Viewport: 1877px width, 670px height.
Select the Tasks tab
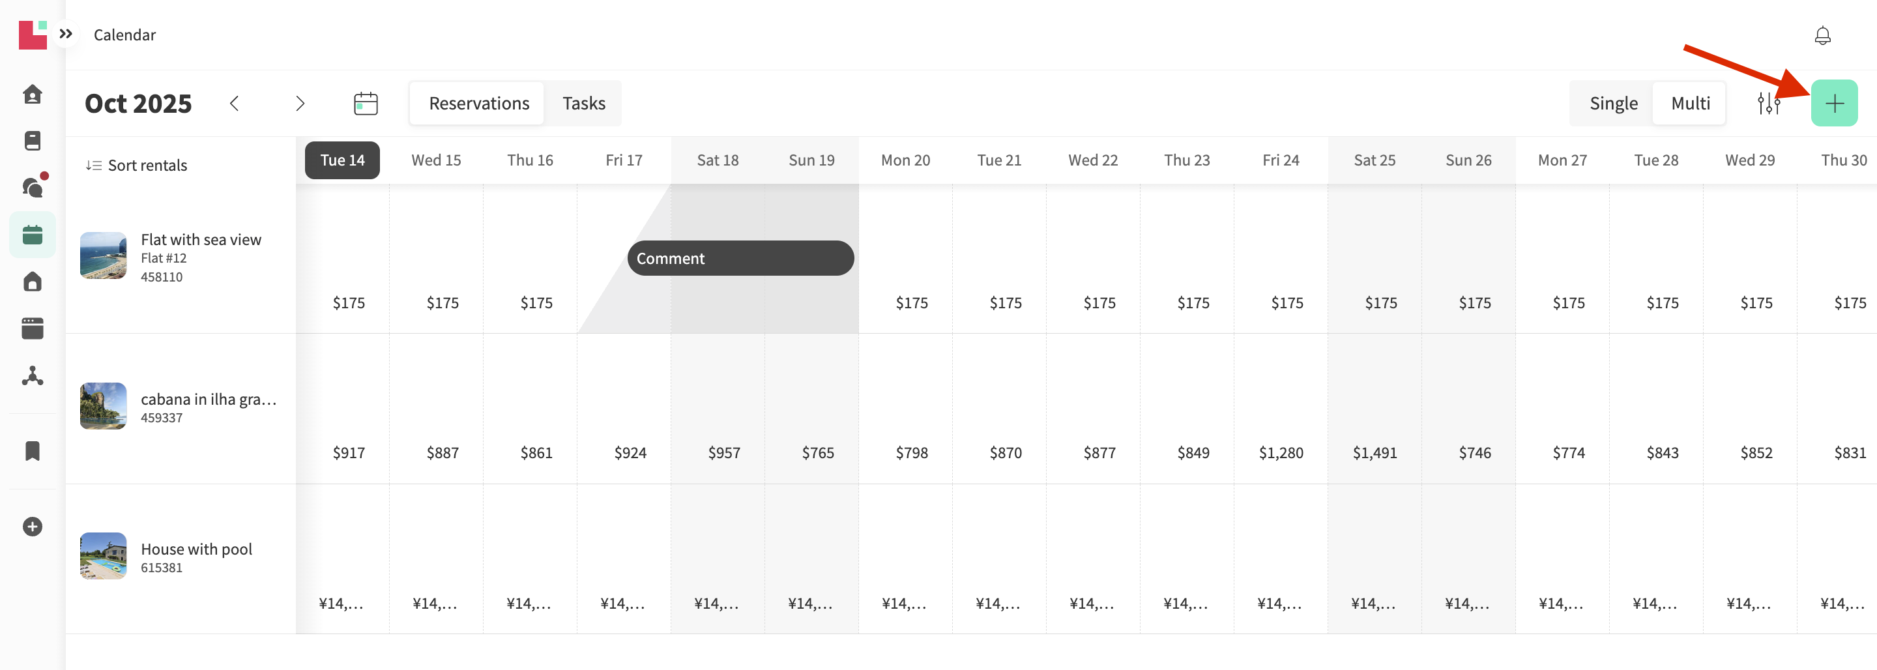tap(584, 104)
